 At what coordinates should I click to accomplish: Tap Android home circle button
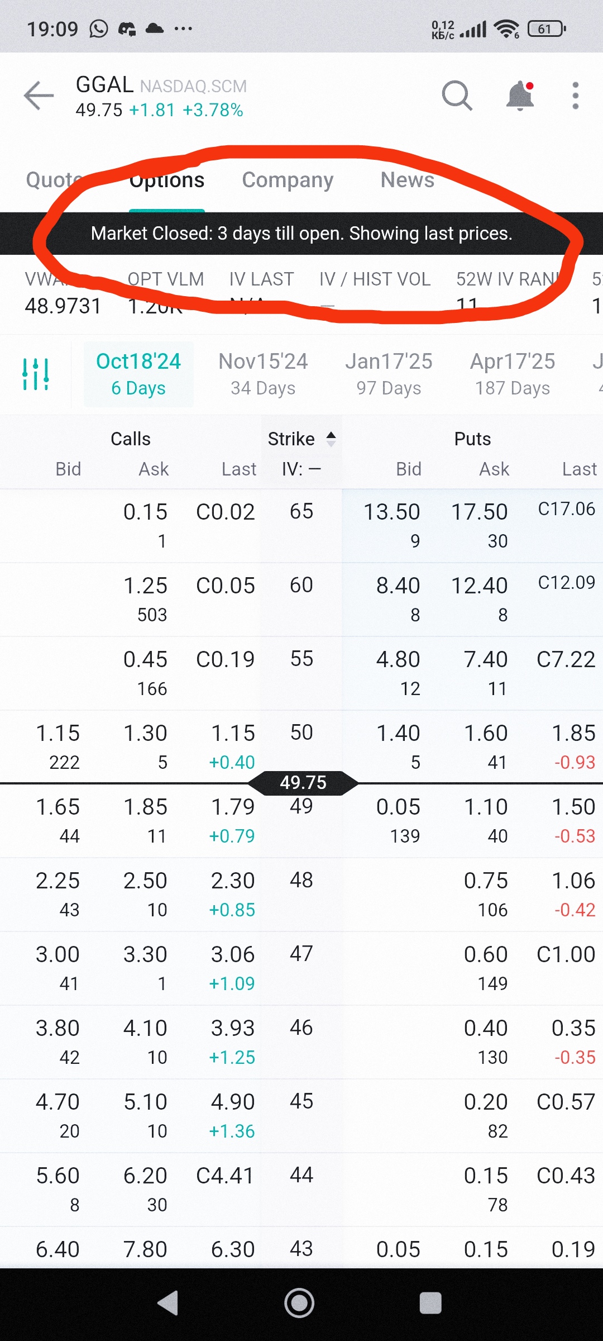pyautogui.click(x=299, y=1304)
